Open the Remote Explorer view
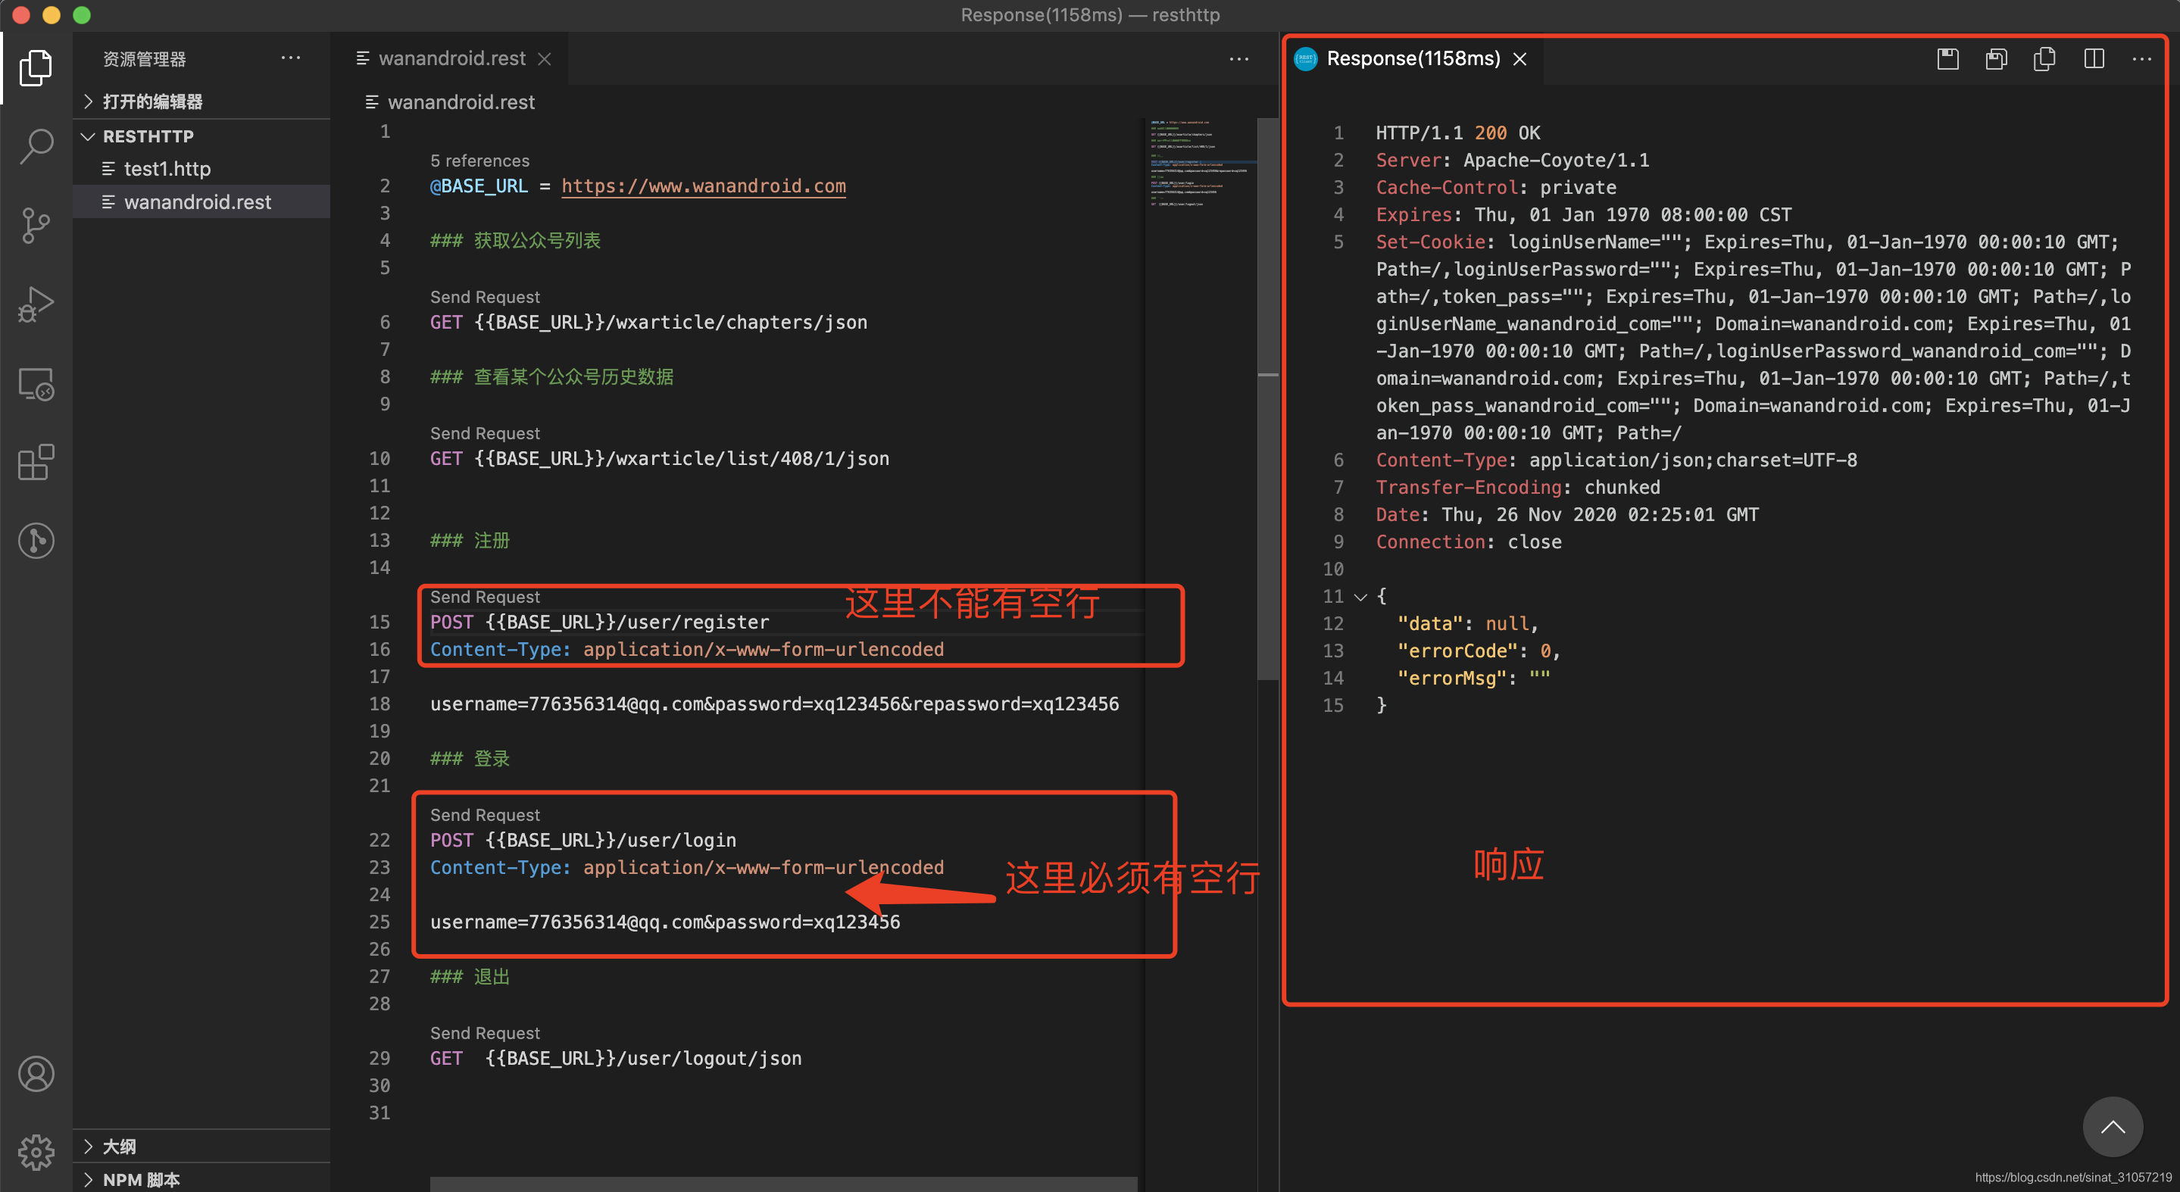Viewport: 2180px width, 1192px height. 36,384
